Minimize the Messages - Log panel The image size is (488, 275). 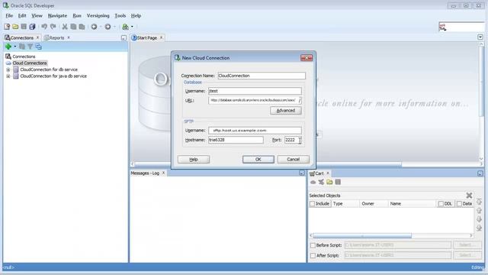click(302, 173)
